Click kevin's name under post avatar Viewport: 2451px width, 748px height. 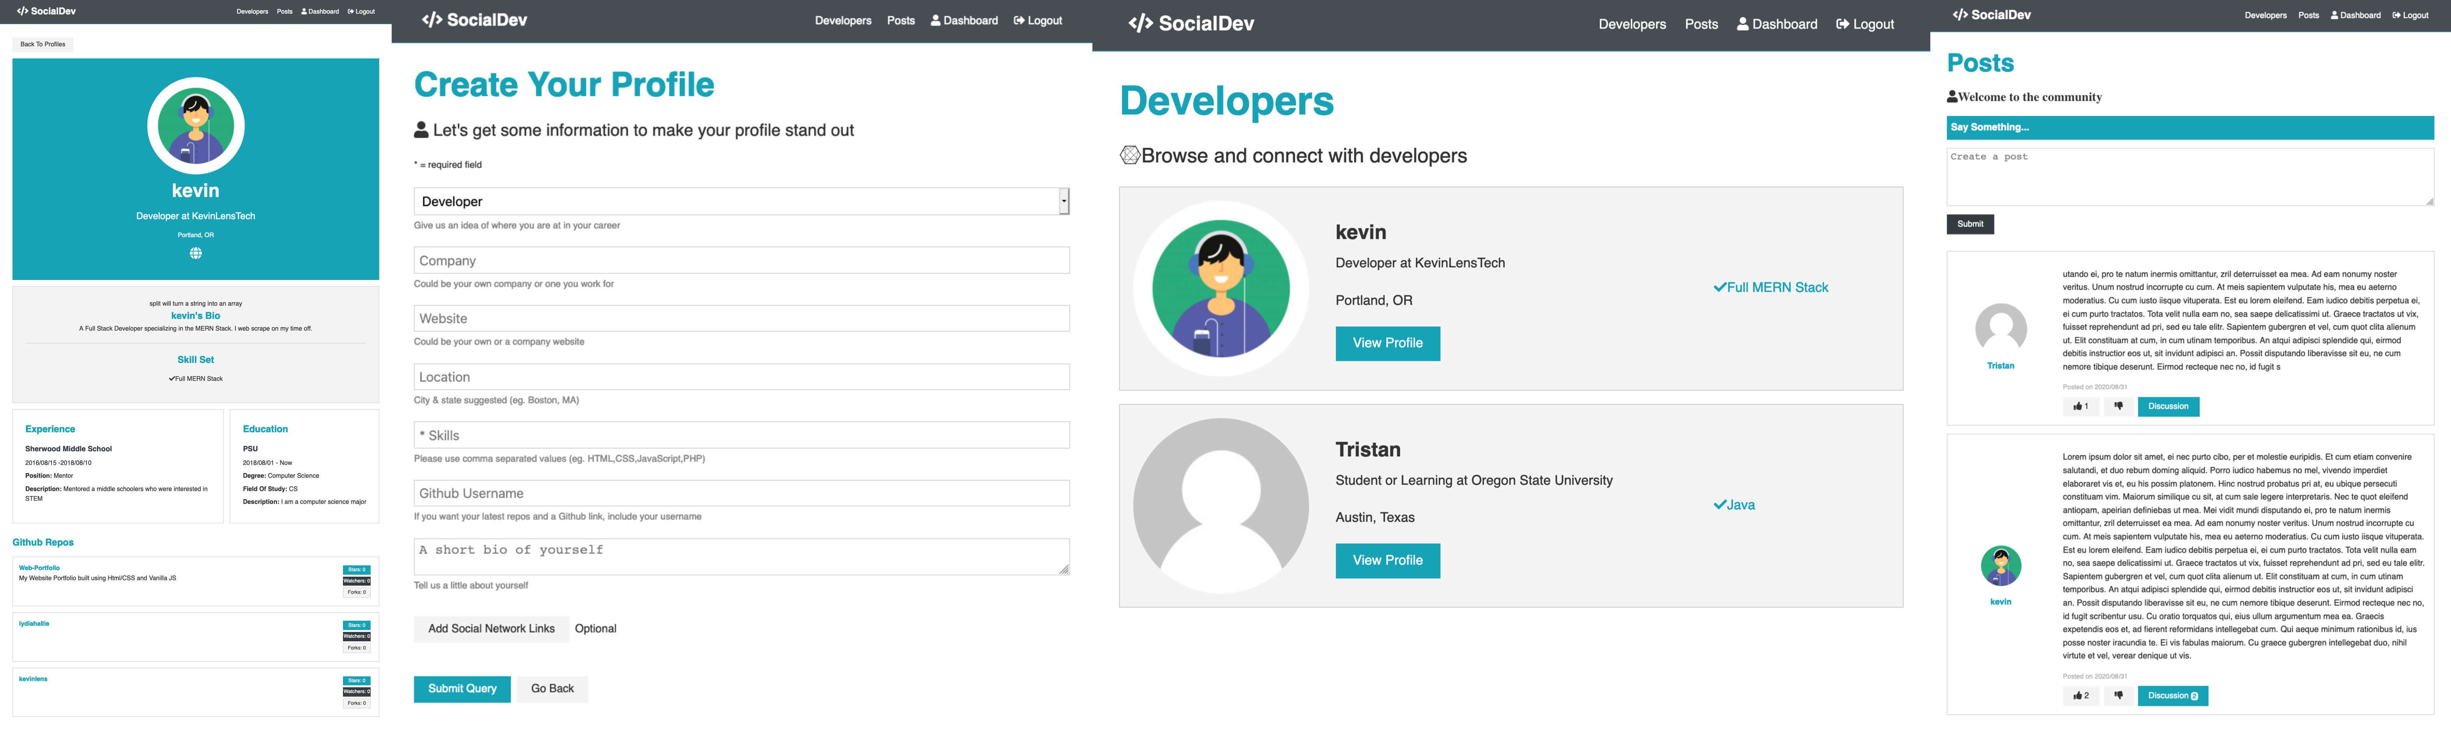(2000, 602)
